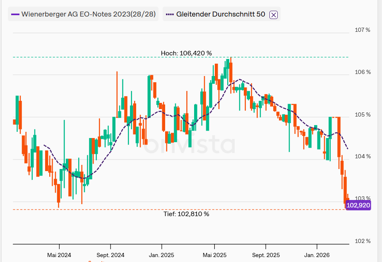This screenshot has width=382, height=262.
Task: Click the Sept. 2024 date label
Action: coord(111,255)
